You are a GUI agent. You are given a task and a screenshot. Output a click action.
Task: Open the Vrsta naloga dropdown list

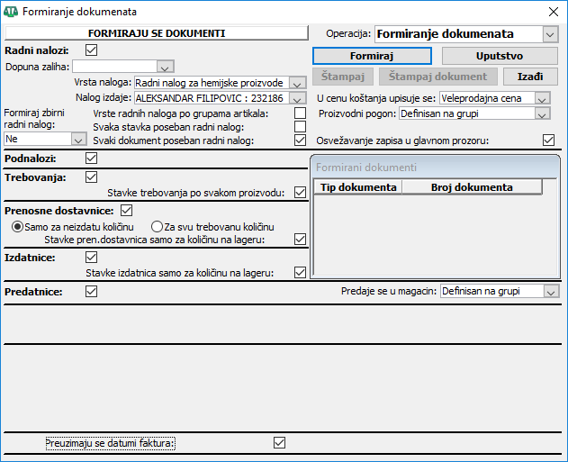coord(297,83)
